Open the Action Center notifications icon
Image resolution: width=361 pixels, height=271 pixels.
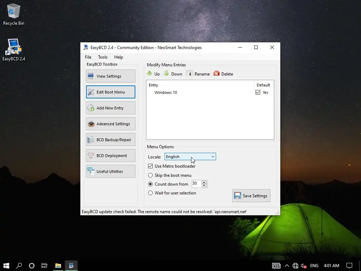(349, 266)
